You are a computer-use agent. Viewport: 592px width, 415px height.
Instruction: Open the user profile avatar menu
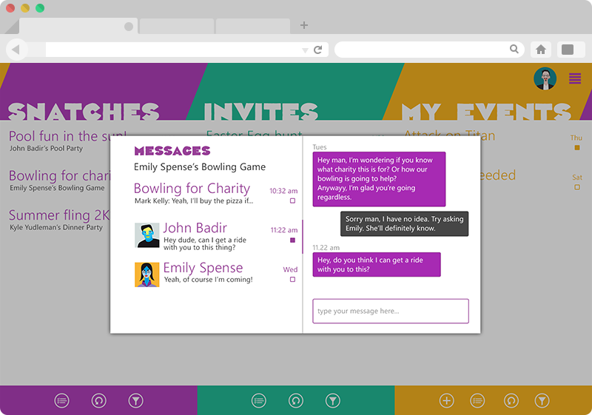(545, 79)
